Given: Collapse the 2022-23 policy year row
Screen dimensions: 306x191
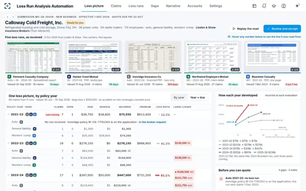Looking at the screenshot, I should click(x=8, y=143).
